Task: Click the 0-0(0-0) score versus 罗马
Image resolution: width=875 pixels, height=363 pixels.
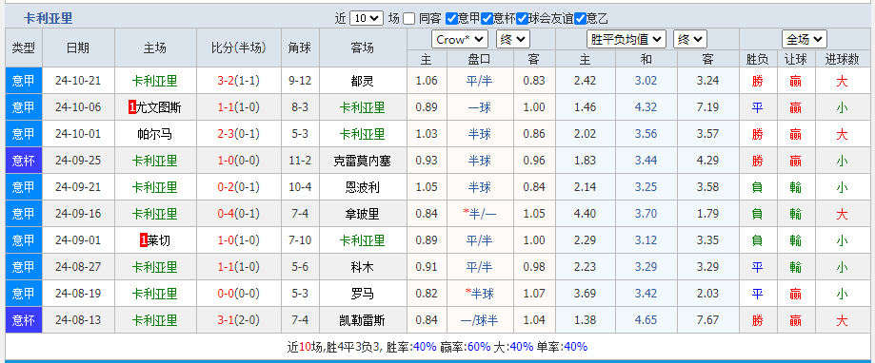Action: click(x=238, y=294)
